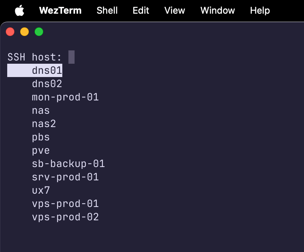Viewport: 304px width, 252px height.
Task: Connect to vps-prod-01
Action: point(65,203)
